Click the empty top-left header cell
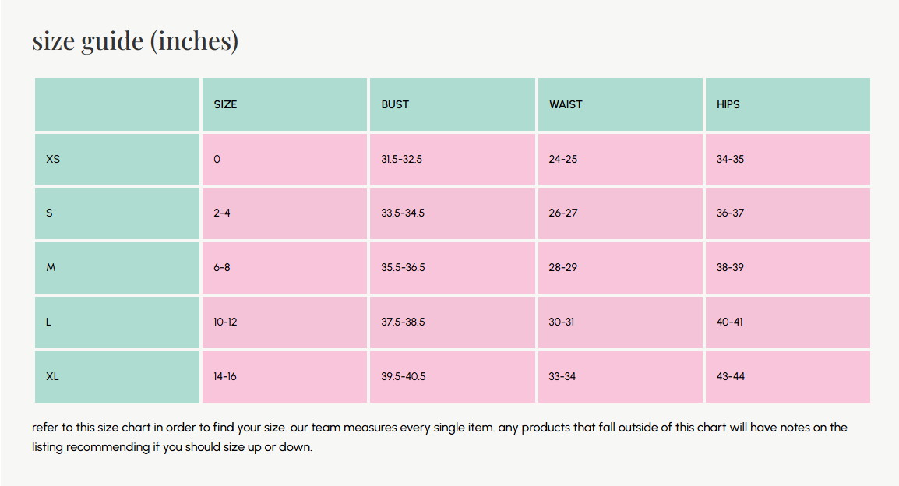The width and height of the screenshot is (899, 486). click(x=117, y=104)
